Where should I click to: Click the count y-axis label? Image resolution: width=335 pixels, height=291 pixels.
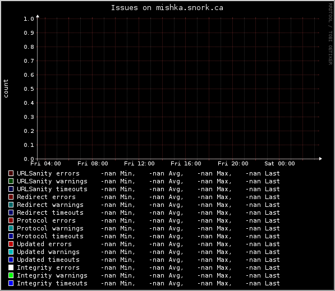coord(6,89)
